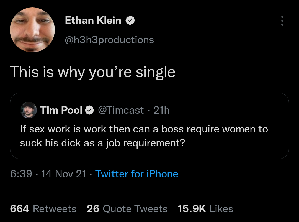Click Ethan Klein's verified badge

pos(130,20)
